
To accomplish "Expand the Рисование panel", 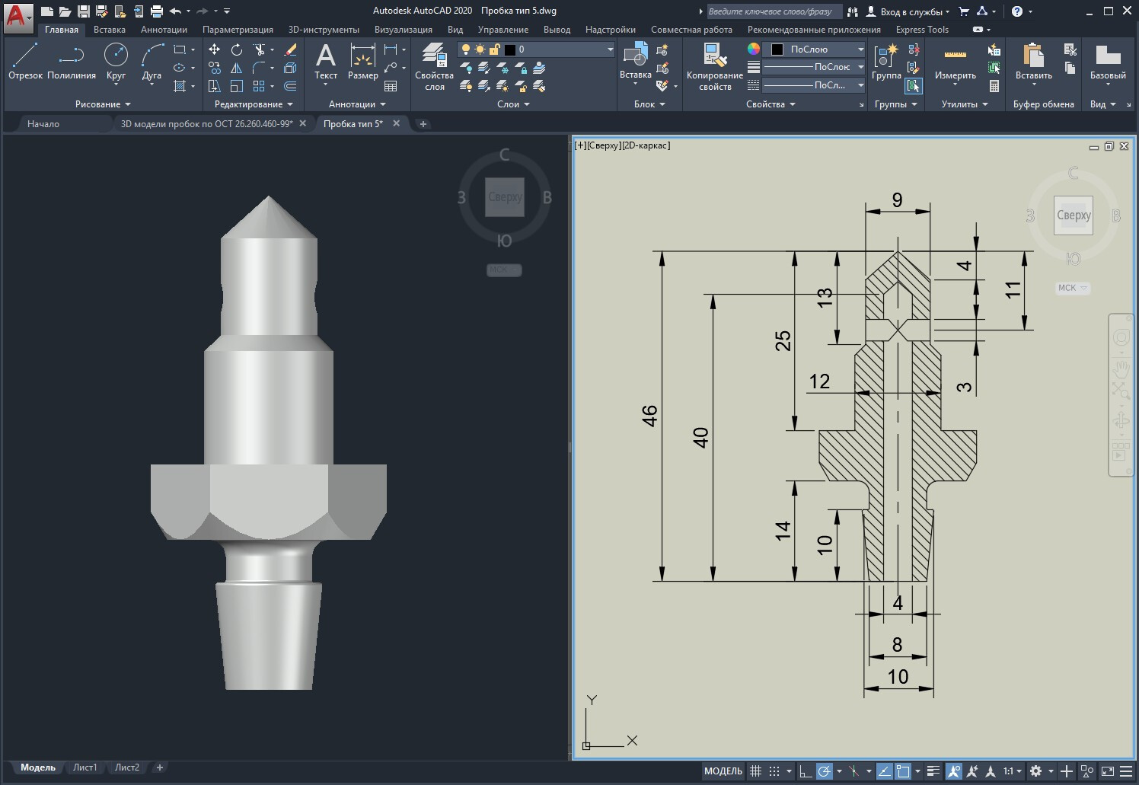I will (103, 104).
